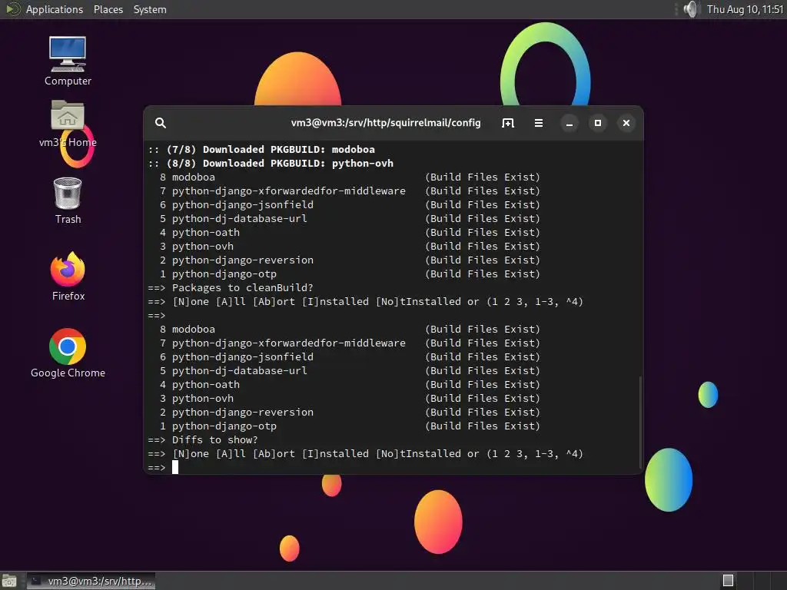Open the System menu
This screenshot has height=590, width=787.
[150, 9]
